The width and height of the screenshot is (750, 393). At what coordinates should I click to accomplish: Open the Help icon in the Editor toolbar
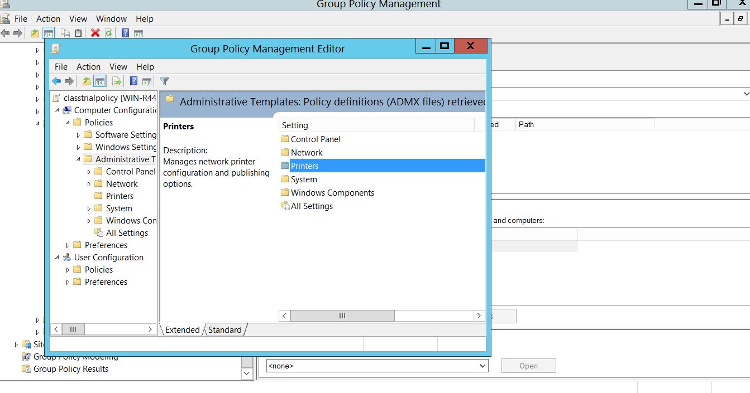click(134, 81)
